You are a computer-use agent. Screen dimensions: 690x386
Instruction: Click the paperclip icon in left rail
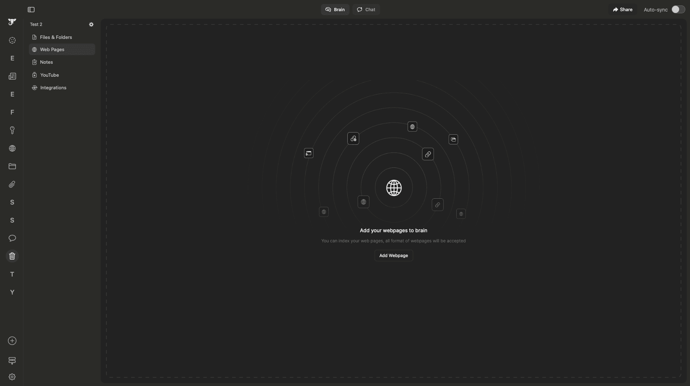[12, 184]
